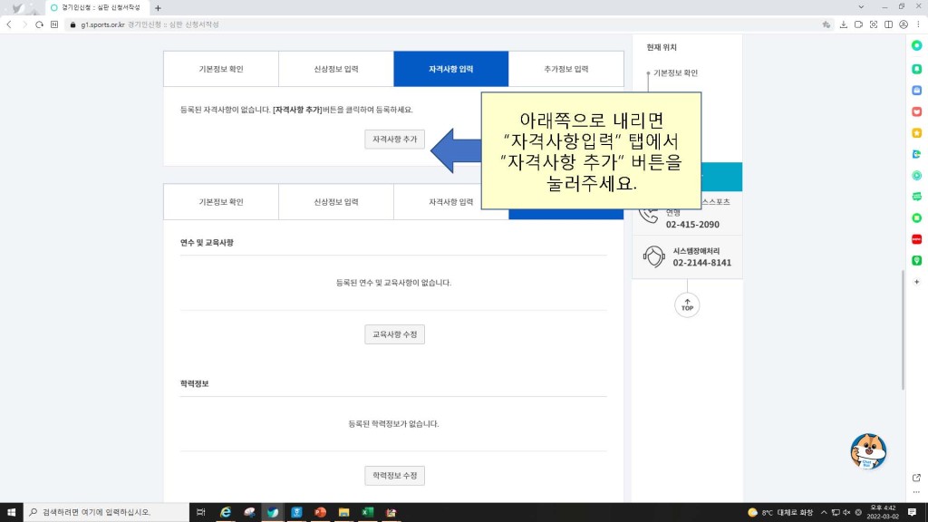This screenshot has width=928, height=522.
Task: Open the red sidebar panel icon
Action: point(916,239)
